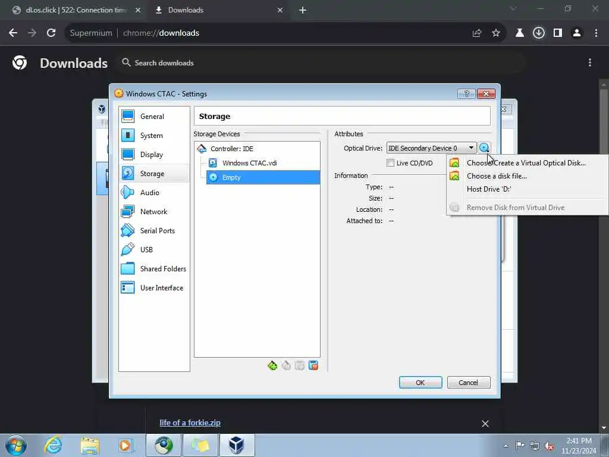Click the add attachment icon
Viewport: 609px width, 457px height.
[x=300, y=365]
